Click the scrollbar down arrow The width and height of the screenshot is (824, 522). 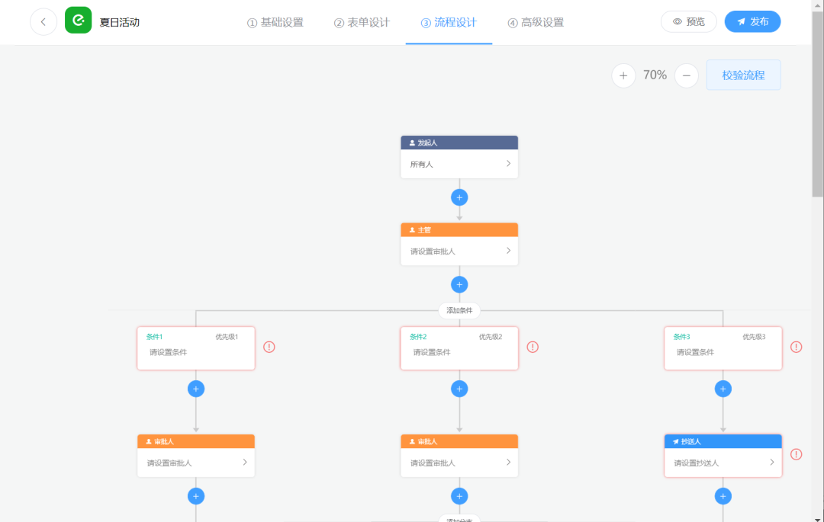[x=818, y=518]
